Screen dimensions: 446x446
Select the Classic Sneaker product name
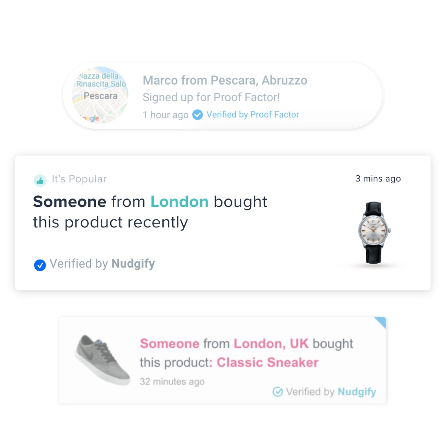point(268,362)
